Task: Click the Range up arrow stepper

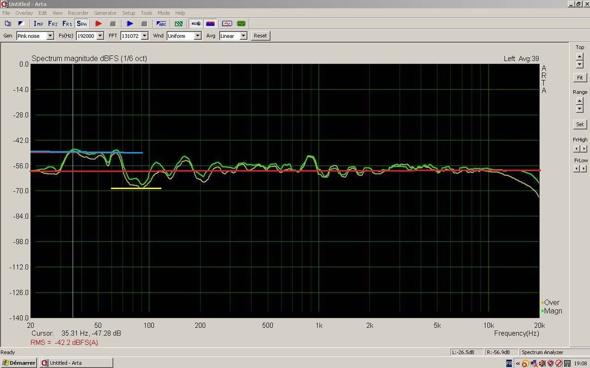Action: (x=580, y=100)
